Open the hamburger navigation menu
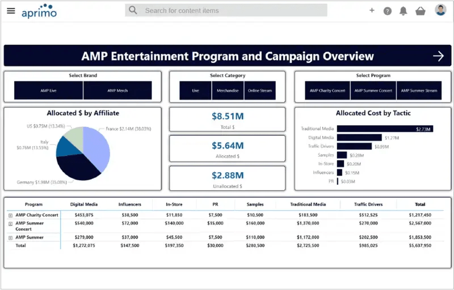Viewport: 454px width, 290px height. coord(11,11)
